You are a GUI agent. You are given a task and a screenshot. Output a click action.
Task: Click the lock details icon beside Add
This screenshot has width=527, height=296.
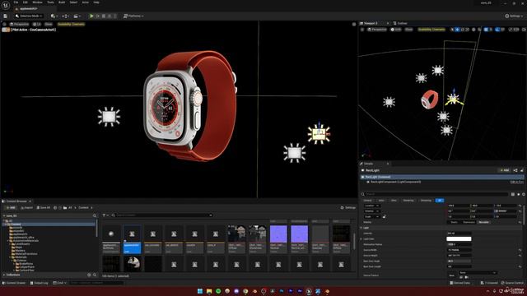[x=522, y=170]
